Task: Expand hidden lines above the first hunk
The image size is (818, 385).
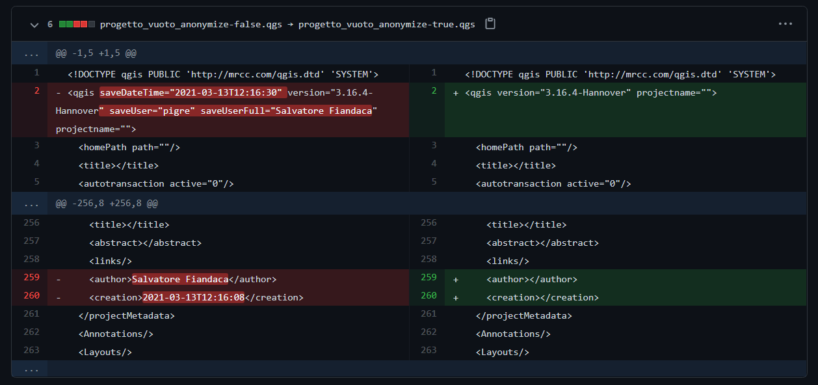Action: [x=31, y=53]
